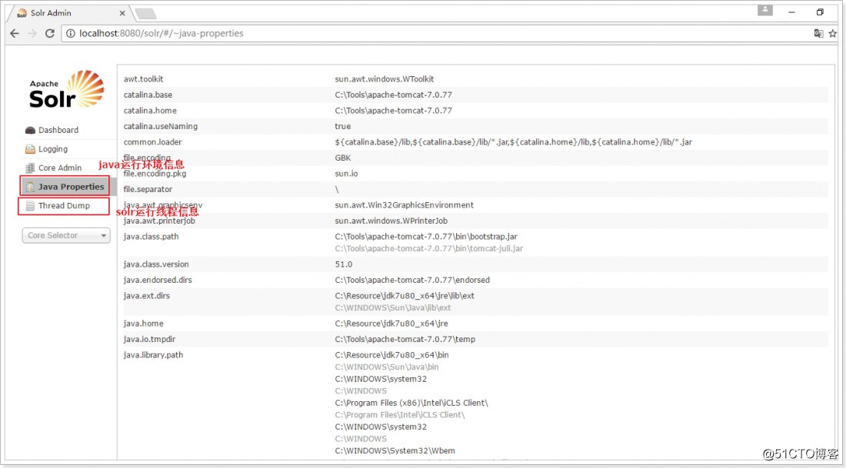Bookmark this page with the star icon

pos(833,34)
